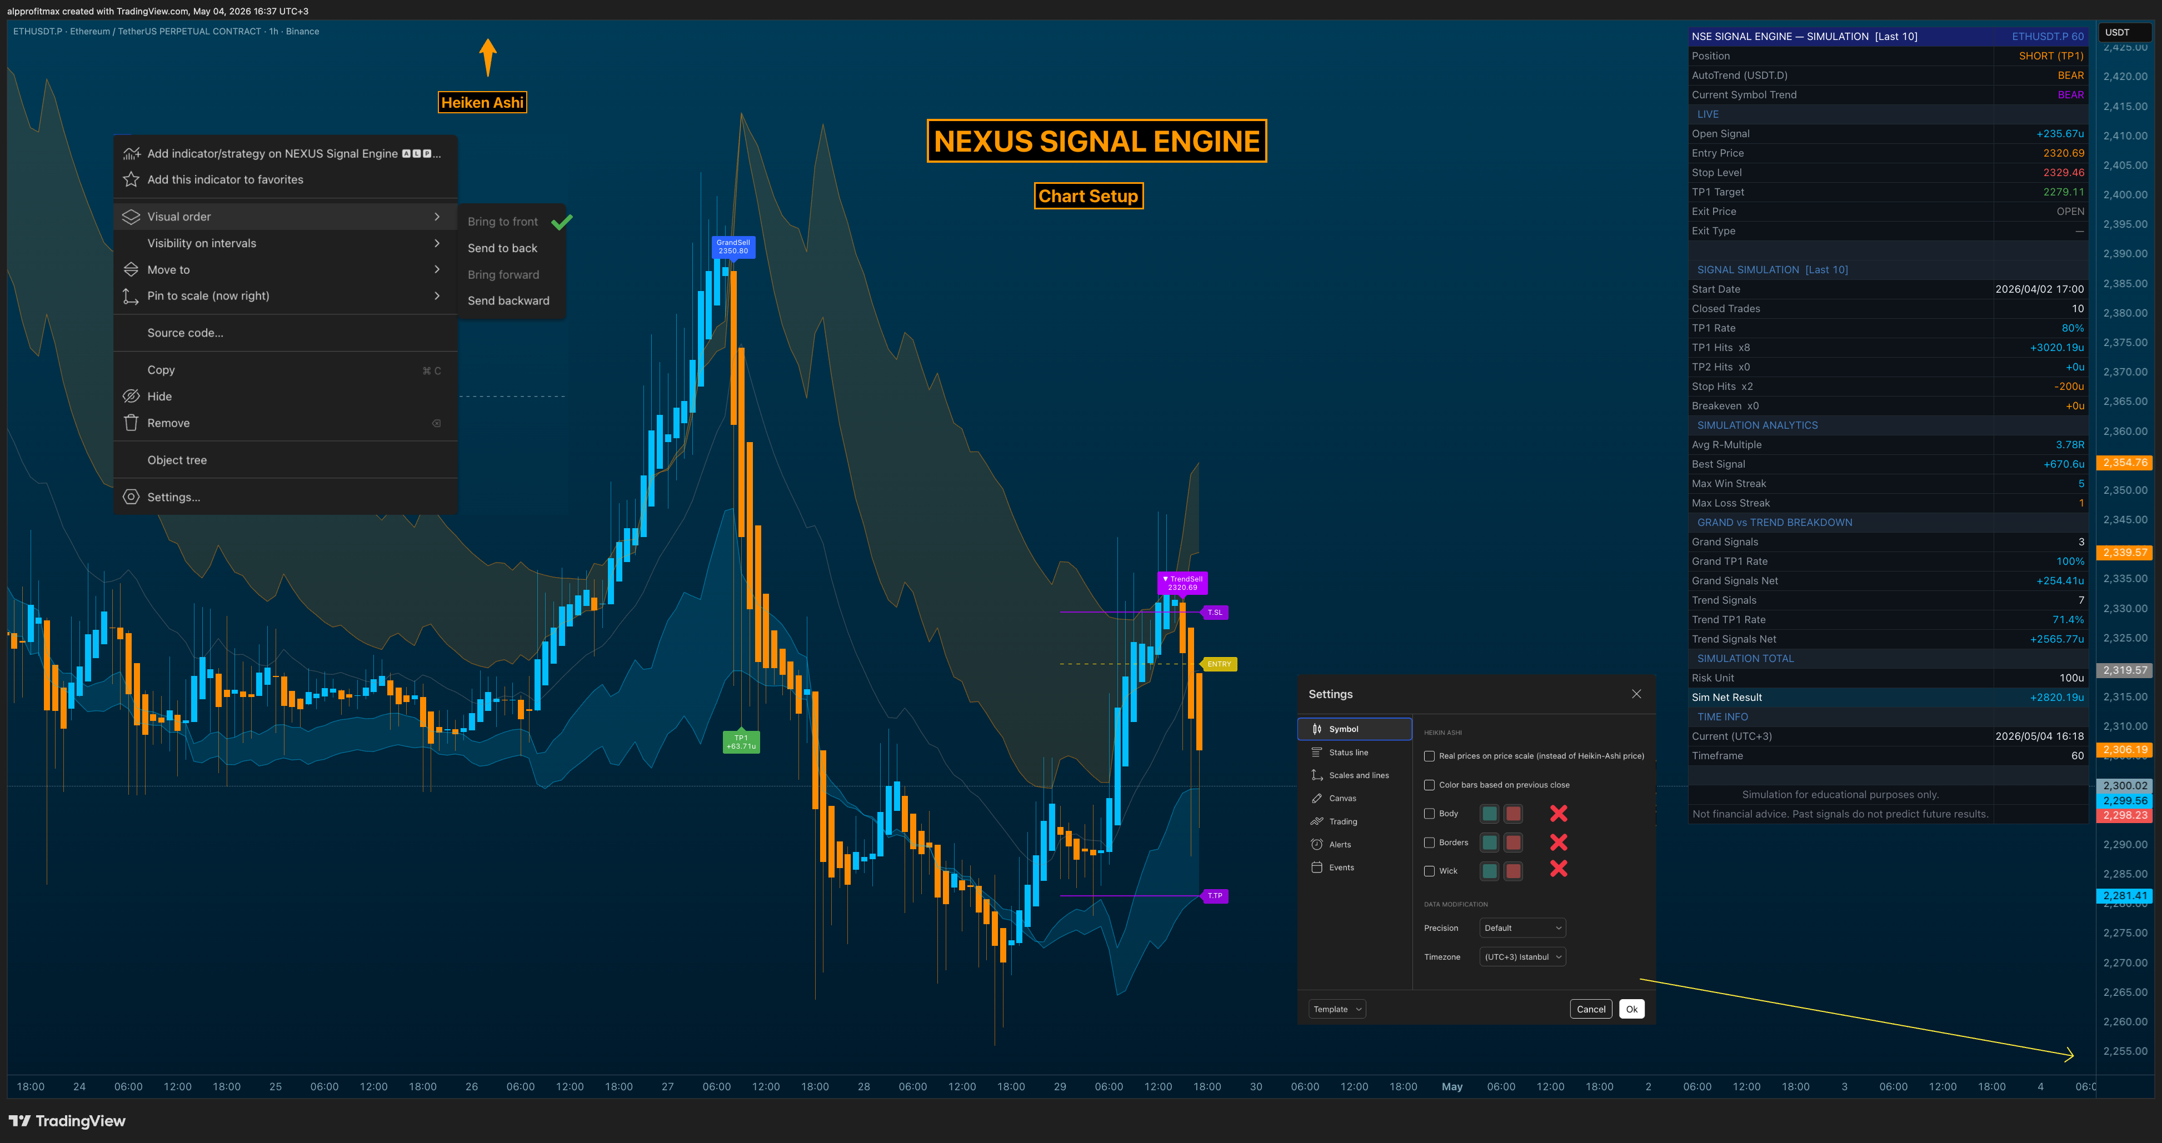Image resolution: width=2162 pixels, height=1143 pixels.
Task: Click the TradingView logo at bottom left
Action: tap(67, 1120)
